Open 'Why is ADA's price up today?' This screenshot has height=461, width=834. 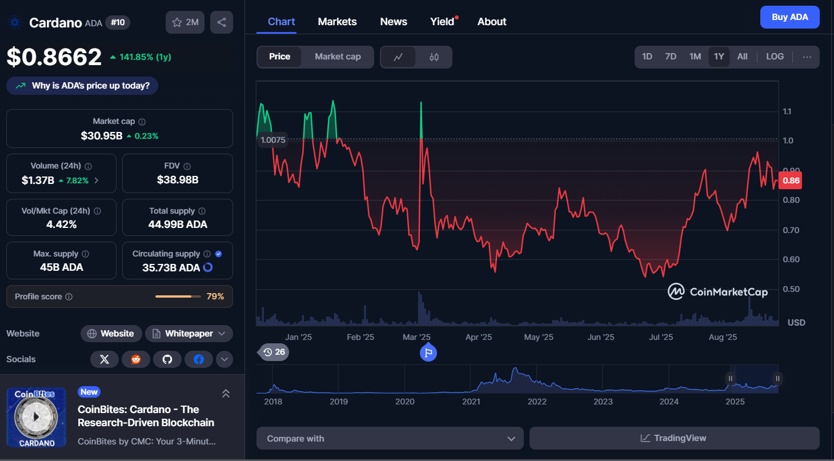(82, 85)
